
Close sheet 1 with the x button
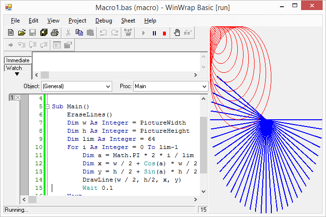[x=17, y=98]
